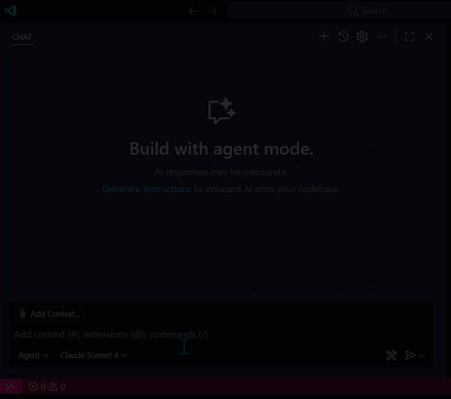
Task: Navigate back with the left arrow
Action: coord(193,11)
